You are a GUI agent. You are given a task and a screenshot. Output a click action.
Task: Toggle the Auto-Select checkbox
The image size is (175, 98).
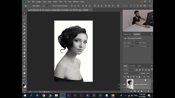pyautogui.click(x=31, y=6)
